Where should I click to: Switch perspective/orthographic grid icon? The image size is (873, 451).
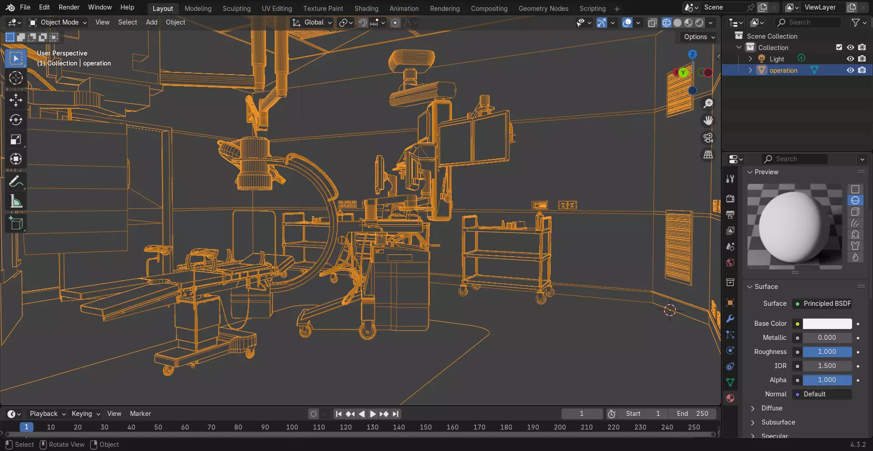(x=708, y=155)
